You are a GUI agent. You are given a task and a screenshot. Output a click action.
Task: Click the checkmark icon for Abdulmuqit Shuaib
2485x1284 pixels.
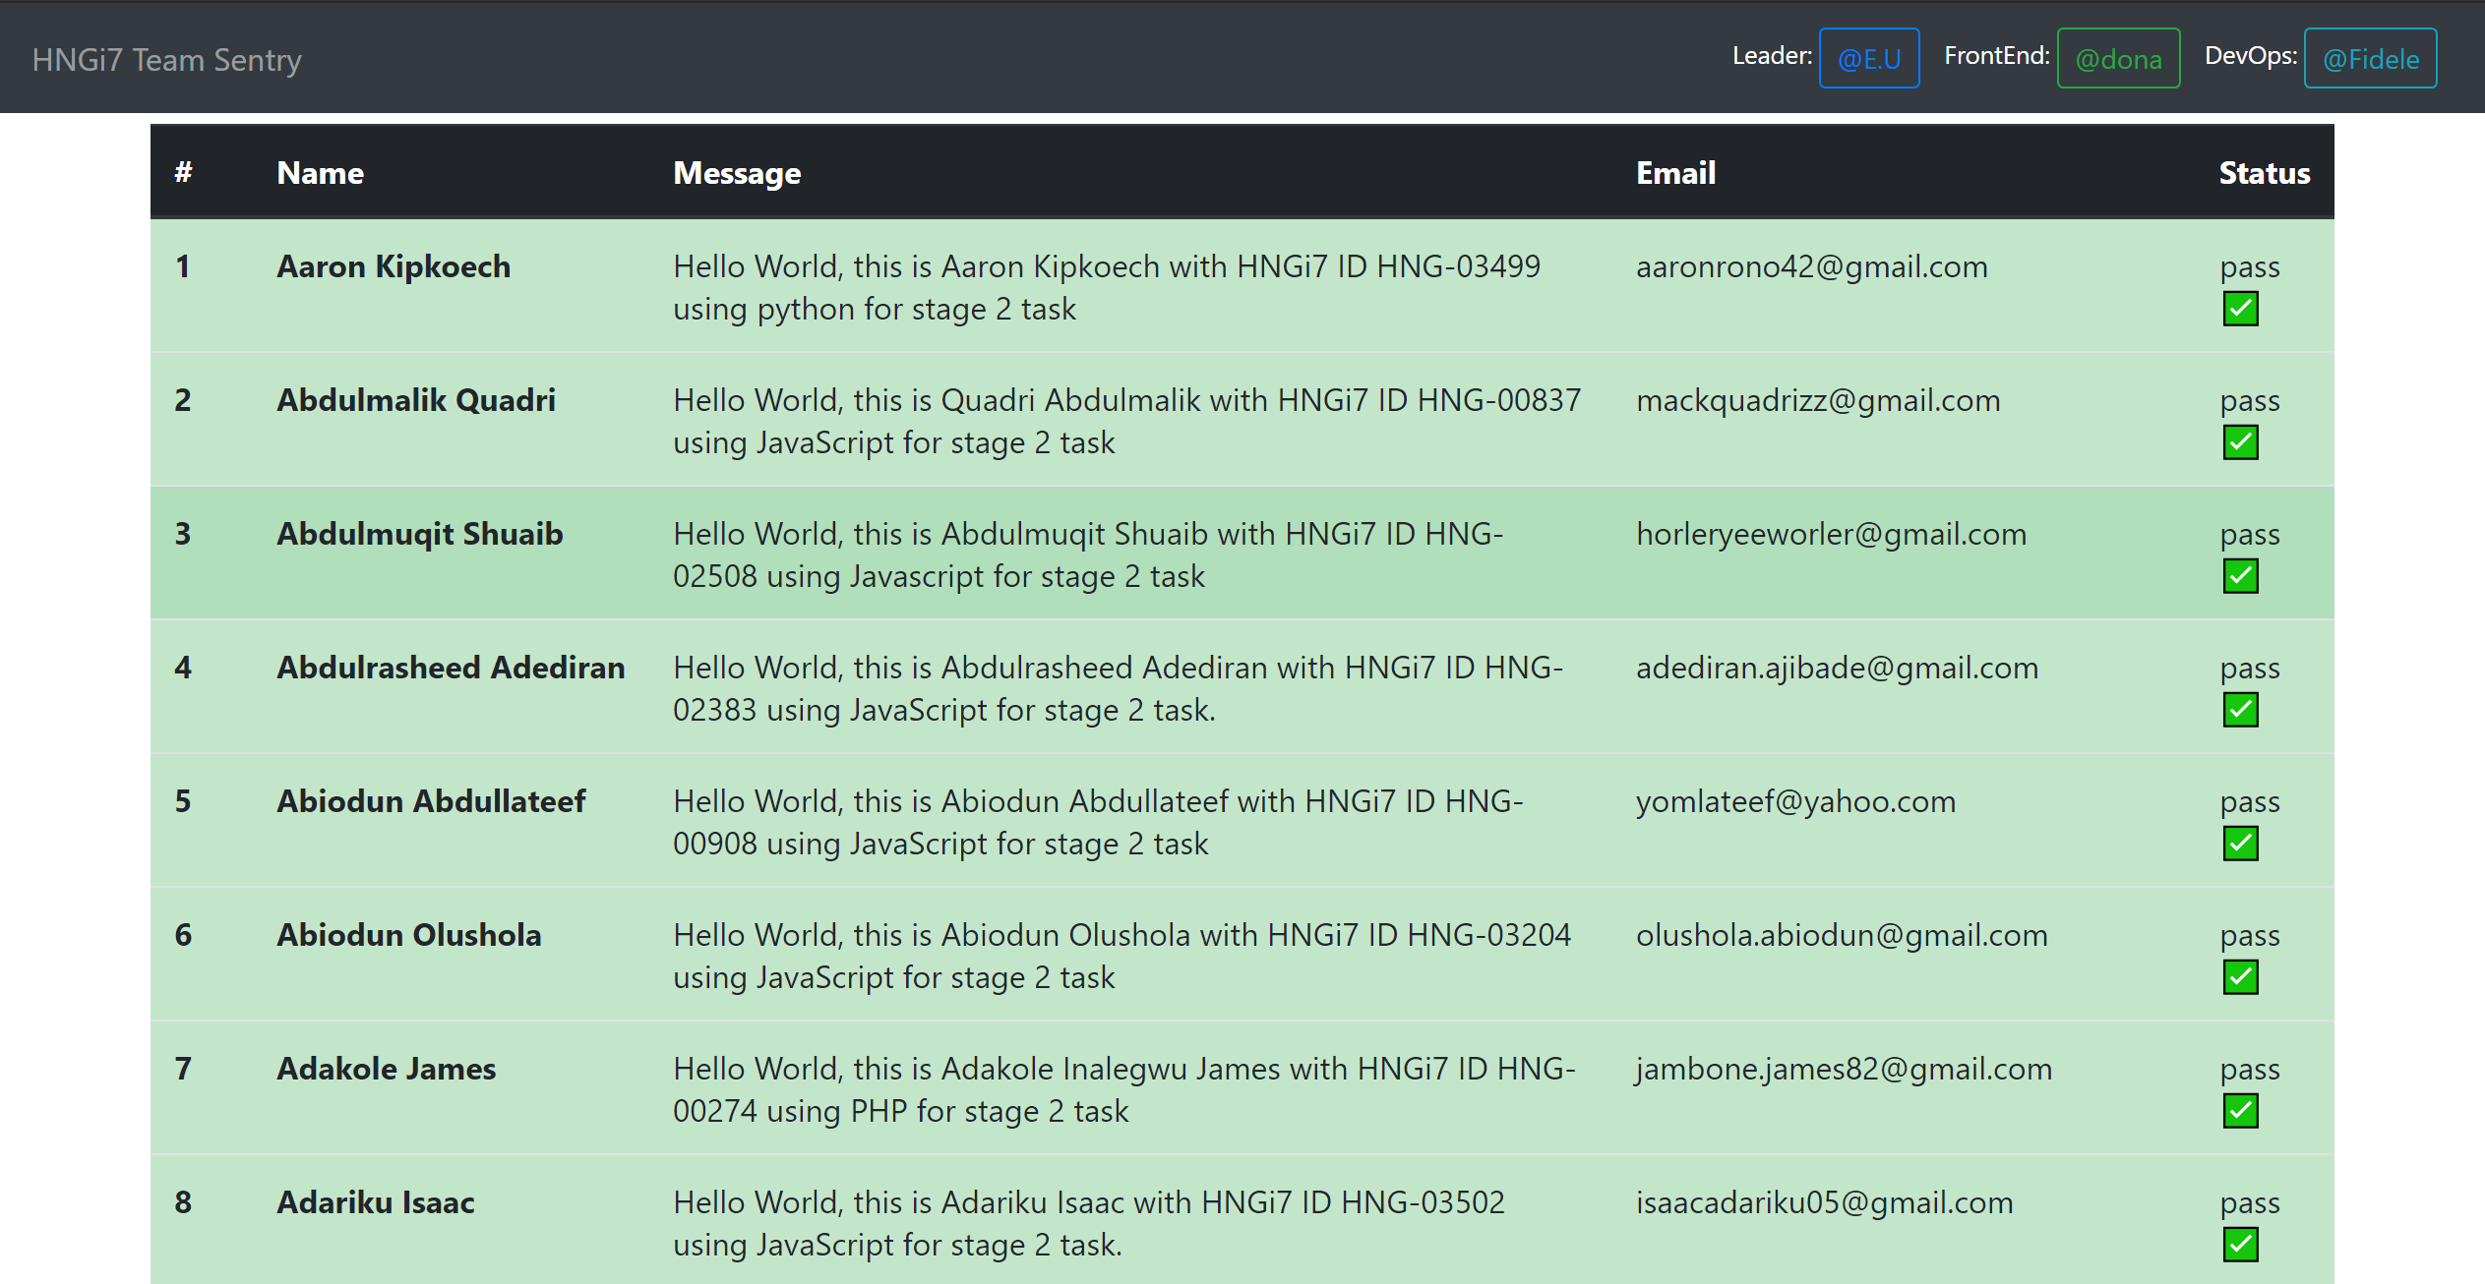(x=2240, y=576)
